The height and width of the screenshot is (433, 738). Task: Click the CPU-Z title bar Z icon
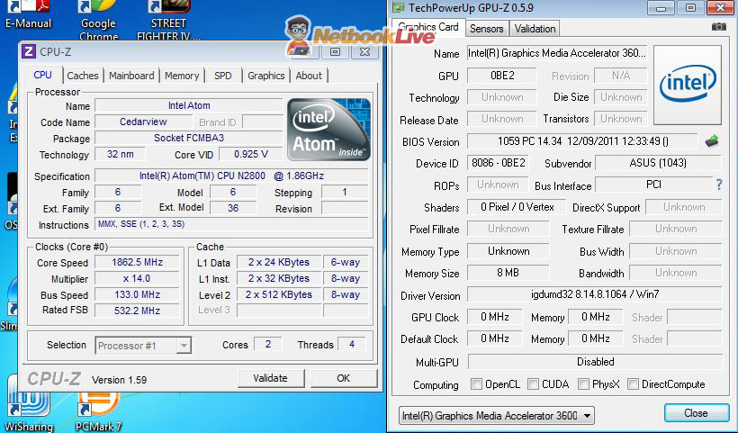point(29,51)
